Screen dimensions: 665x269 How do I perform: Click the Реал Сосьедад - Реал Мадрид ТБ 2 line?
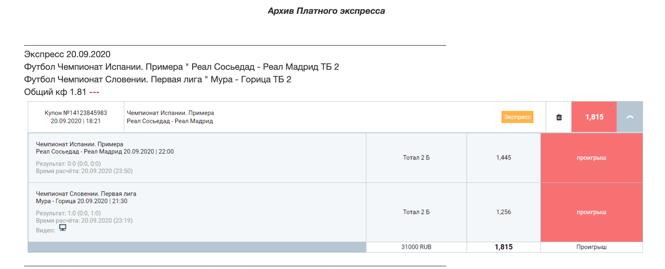pyautogui.click(x=181, y=67)
